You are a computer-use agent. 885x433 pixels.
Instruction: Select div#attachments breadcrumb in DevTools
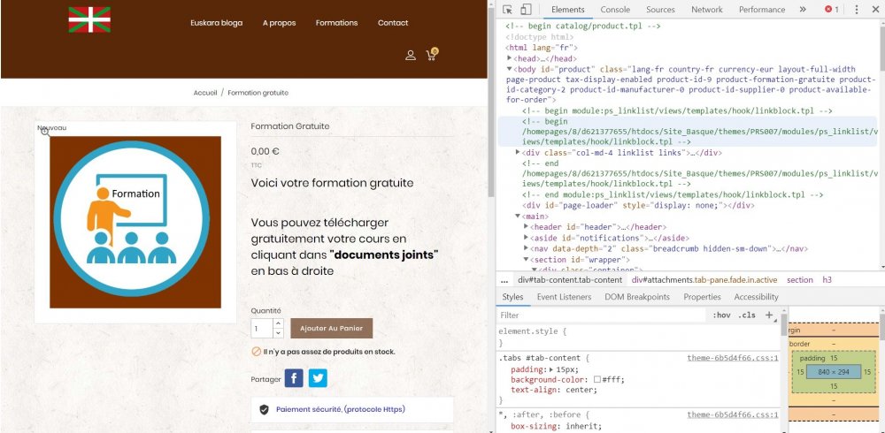(704, 279)
